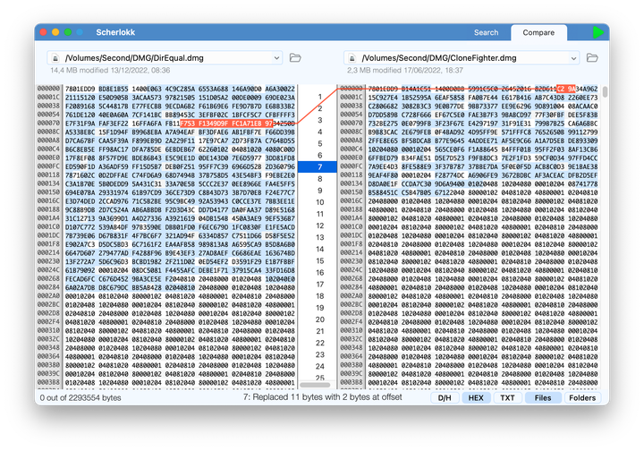
Task: Click the blue fourth title bar dot
Action: pyautogui.click(x=80, y=32)
